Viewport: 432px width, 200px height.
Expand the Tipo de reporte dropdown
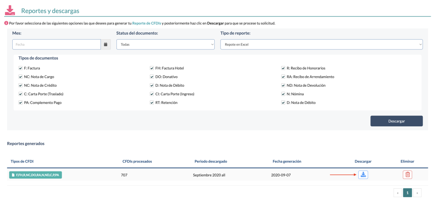321,44
